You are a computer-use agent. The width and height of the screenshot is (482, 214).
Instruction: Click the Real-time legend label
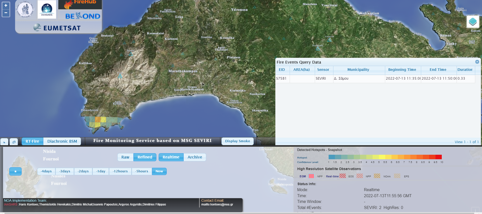point(332,176)
